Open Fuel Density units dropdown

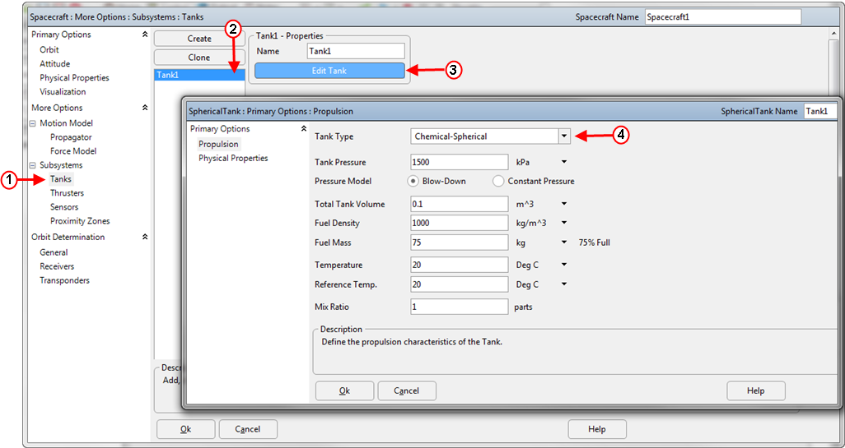click(564, 223)
